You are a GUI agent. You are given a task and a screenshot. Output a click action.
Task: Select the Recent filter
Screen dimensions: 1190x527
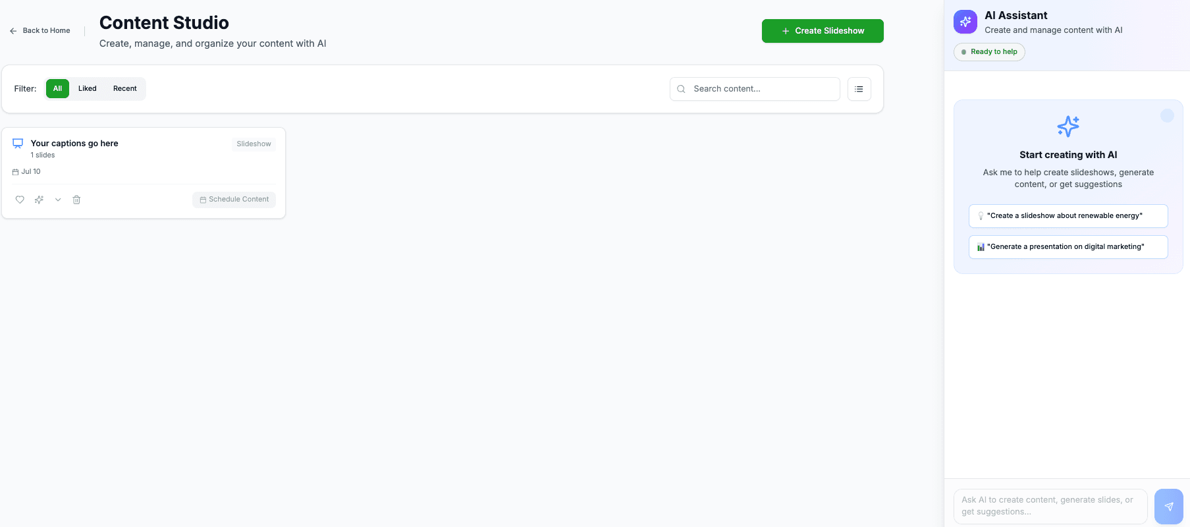coord(125,89)
